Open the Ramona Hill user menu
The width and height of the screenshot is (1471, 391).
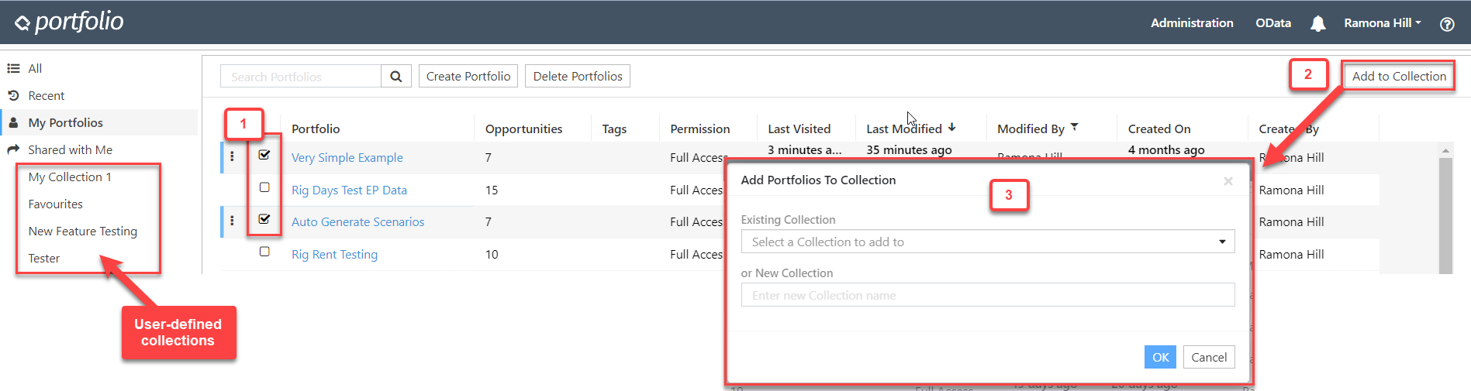tap(1382, 23)
